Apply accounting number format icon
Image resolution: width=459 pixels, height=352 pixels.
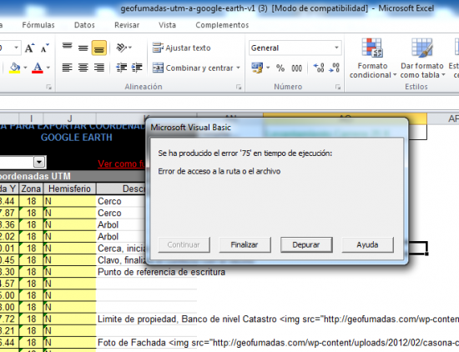pos(257,68)
